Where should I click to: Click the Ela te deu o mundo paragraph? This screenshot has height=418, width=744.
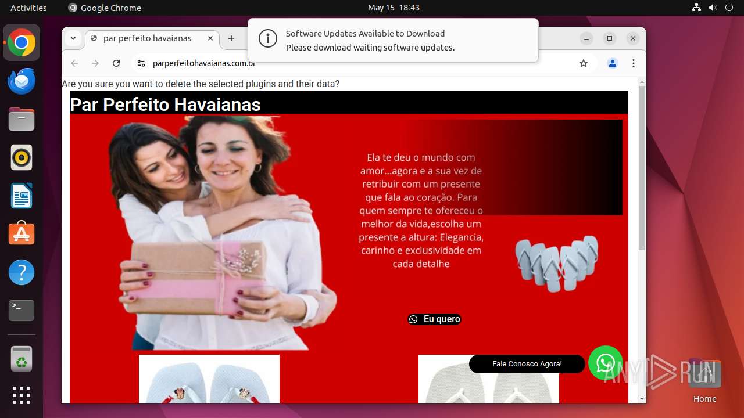tap(421, 210)
